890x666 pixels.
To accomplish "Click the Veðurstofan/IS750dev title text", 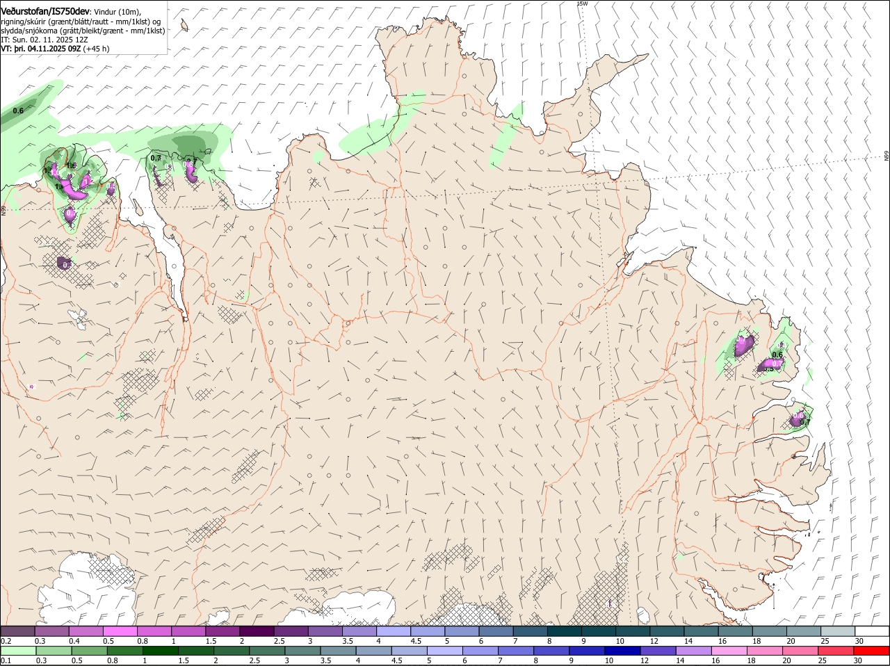I will tap(45, 12).
